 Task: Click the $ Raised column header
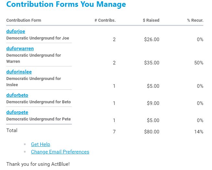[151, 20]
